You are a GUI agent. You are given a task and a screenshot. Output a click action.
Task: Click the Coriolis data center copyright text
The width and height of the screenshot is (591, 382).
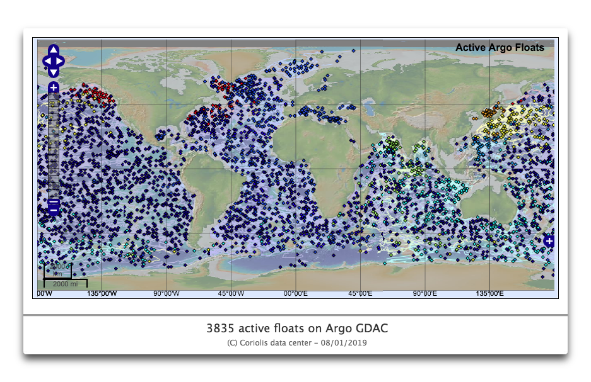(296, 343)
